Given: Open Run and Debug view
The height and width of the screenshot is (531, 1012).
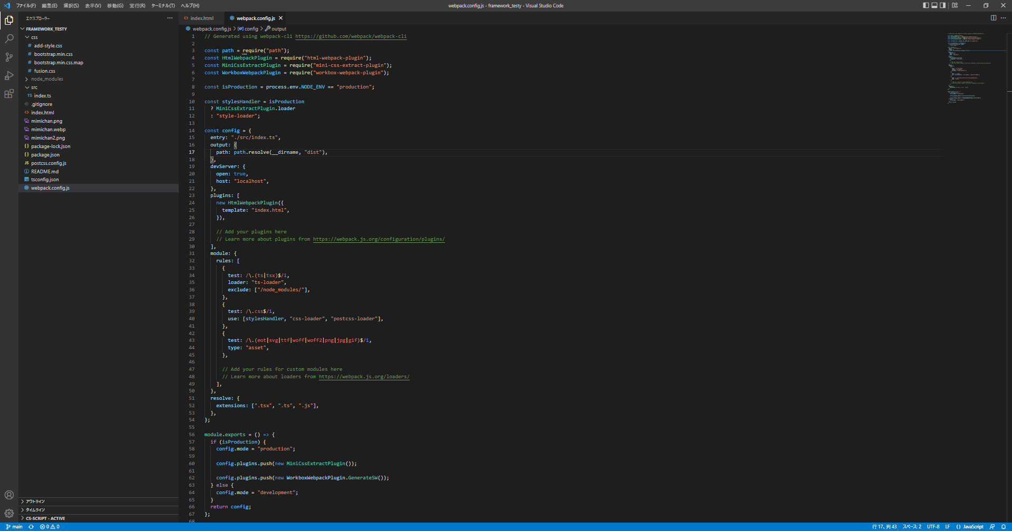Looking at the screenshot, I should (x=9, y=76).
